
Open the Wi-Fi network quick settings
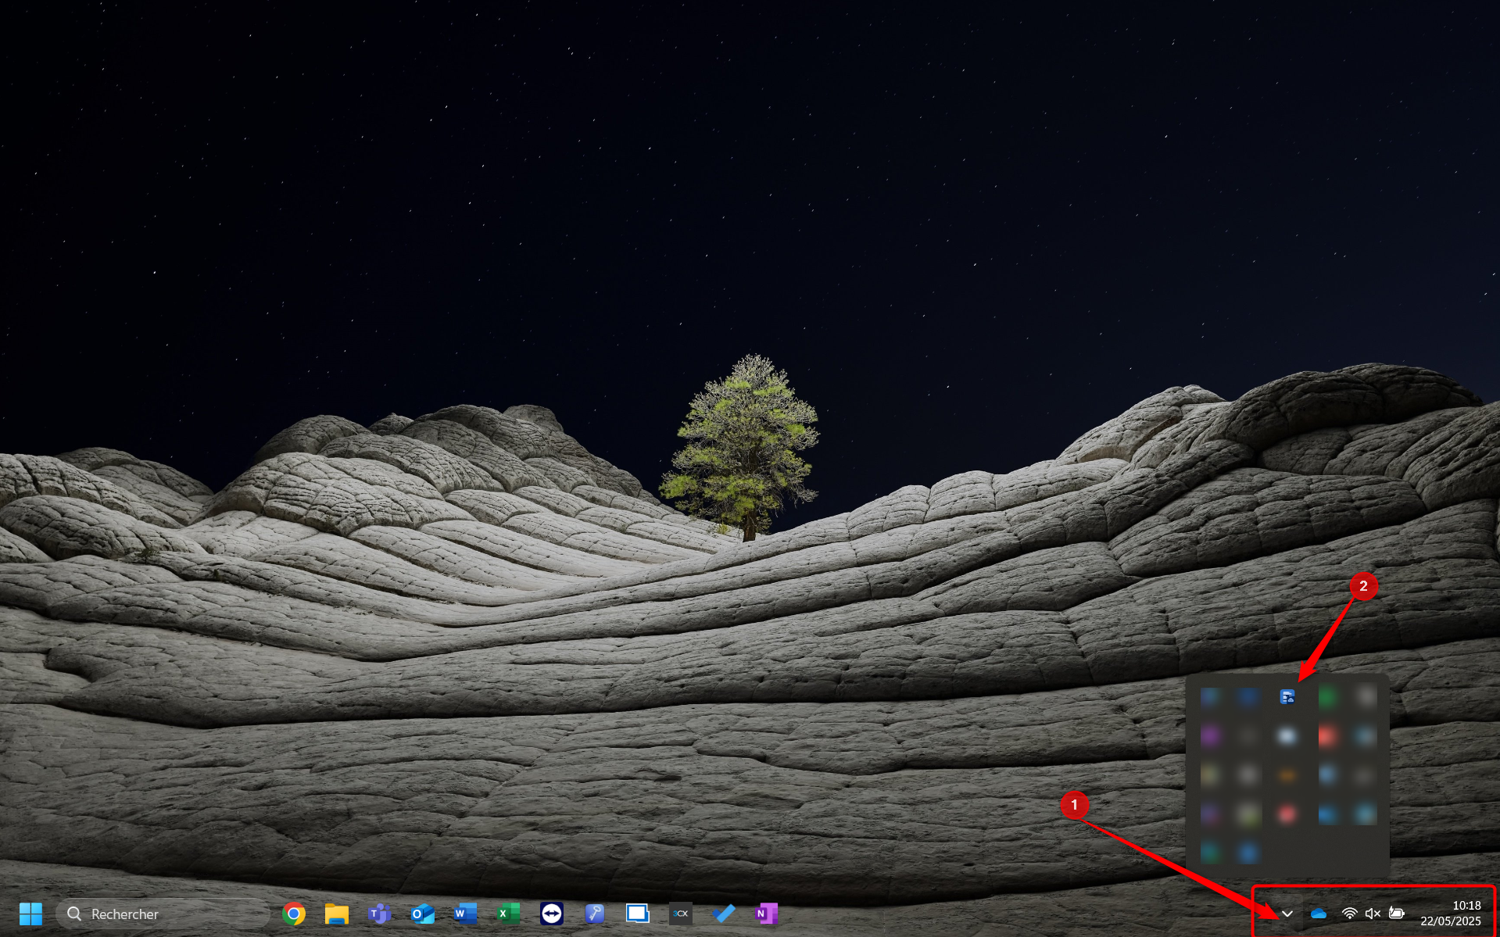pyautogui.click(x=1349, y=914)
